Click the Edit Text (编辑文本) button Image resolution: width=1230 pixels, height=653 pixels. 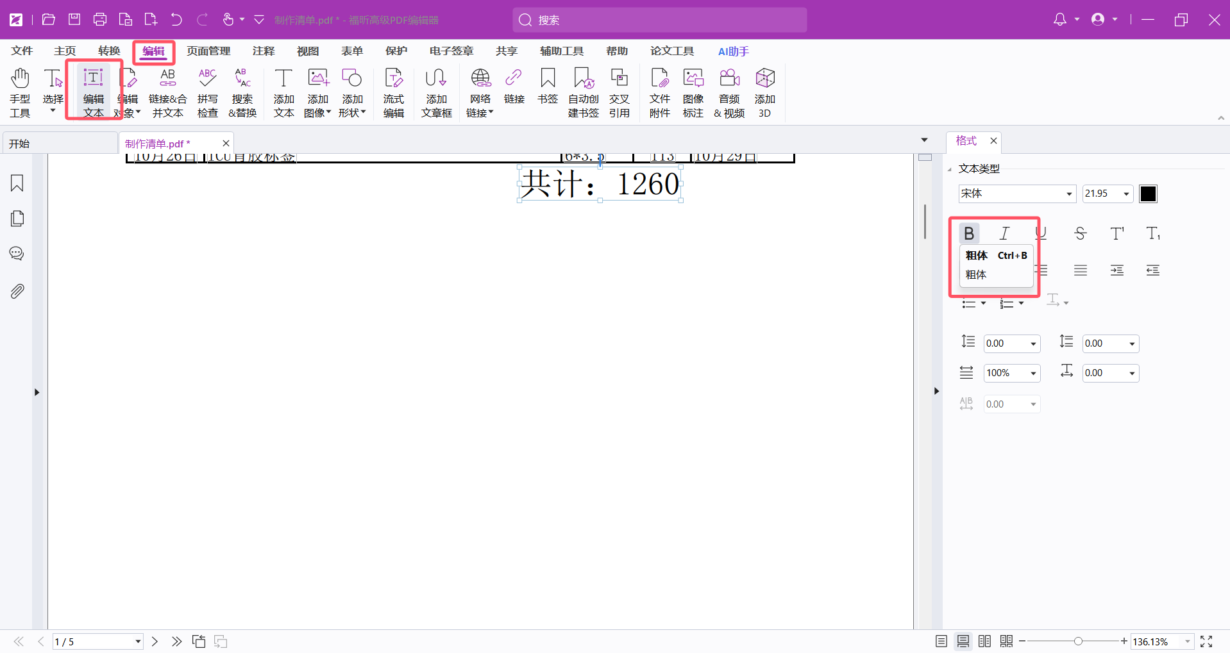tap(94, 92)
